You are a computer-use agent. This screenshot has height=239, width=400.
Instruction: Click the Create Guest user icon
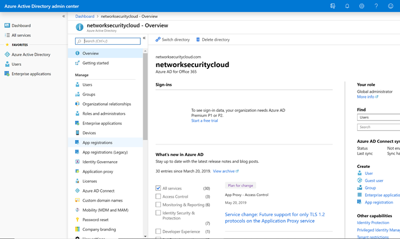tap(359, 181)
